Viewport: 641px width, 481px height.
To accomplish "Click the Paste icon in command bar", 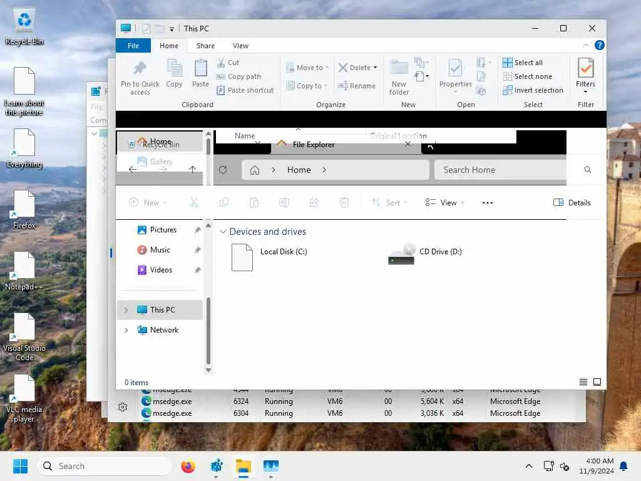I will [x=254, y=202].
